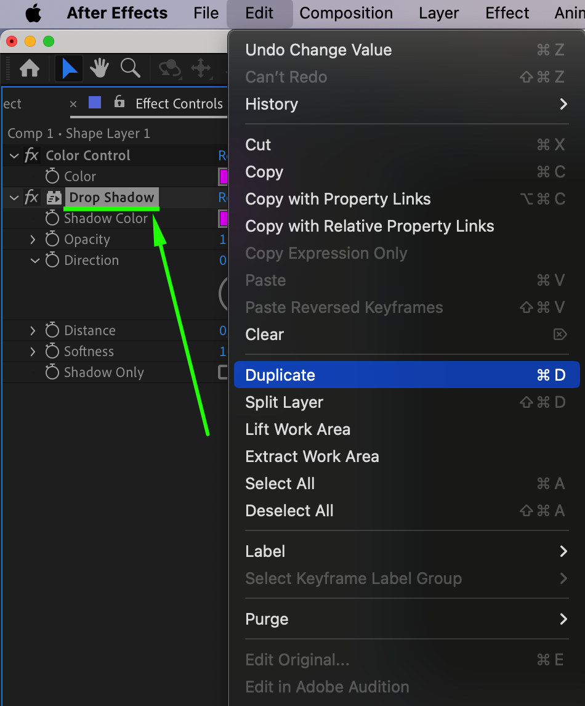Viewport: 585px width, 706px height.
Task: Click the Softness stopwatch icon
Action: click(x=52, y=352)
